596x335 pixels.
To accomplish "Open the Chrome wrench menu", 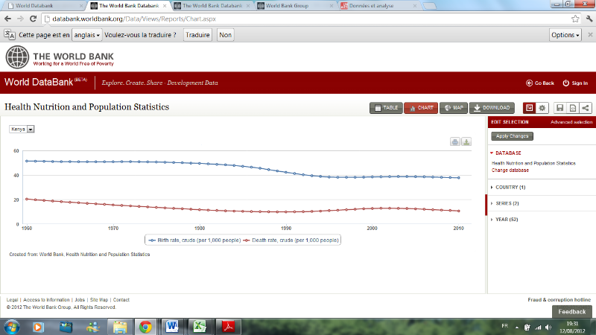I will [589, 19].
